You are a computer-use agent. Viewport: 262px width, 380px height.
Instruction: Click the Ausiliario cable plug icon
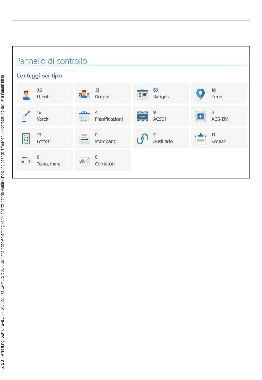pos(142,139)
